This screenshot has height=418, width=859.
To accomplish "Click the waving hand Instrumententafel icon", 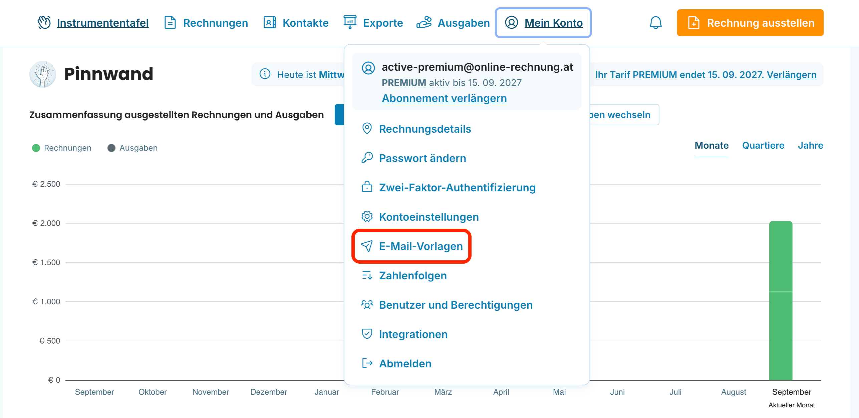I will (44, 23).
